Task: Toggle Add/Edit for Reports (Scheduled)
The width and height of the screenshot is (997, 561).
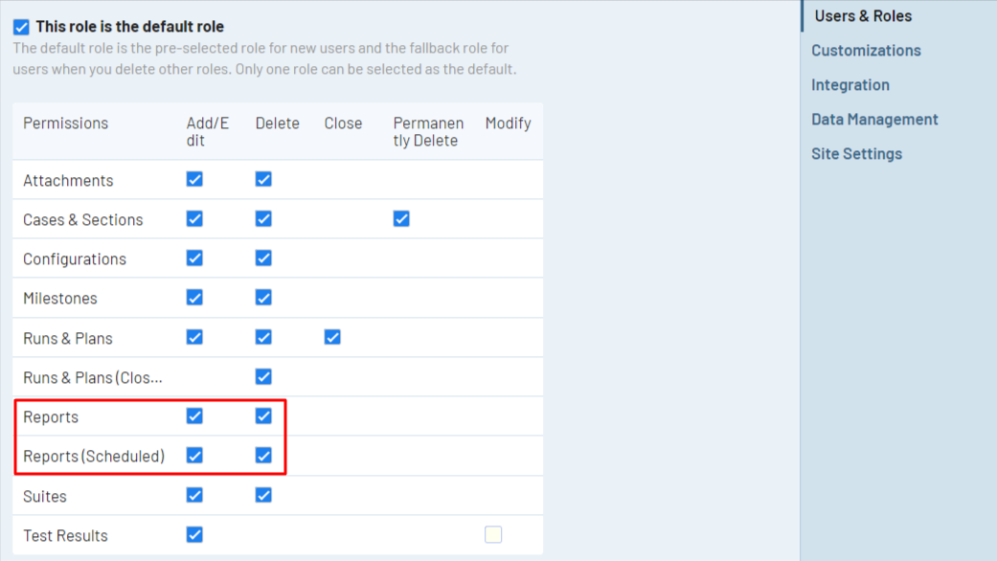Action: point(194,456)
